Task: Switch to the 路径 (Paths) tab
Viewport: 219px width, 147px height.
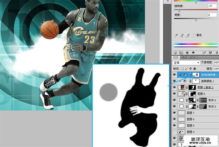Action: tap(192, 57)
